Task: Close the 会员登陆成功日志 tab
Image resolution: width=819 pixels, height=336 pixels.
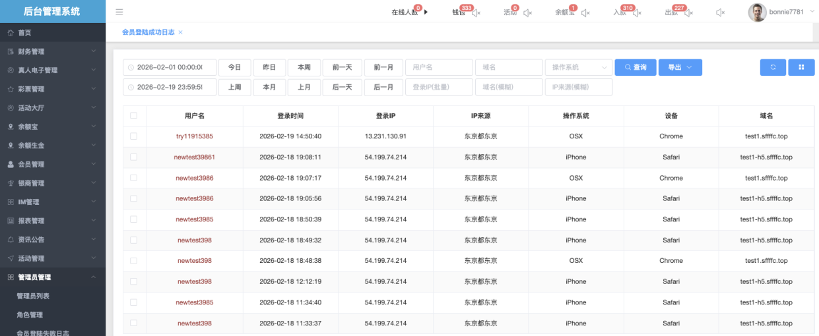Action: pos(181,32)
